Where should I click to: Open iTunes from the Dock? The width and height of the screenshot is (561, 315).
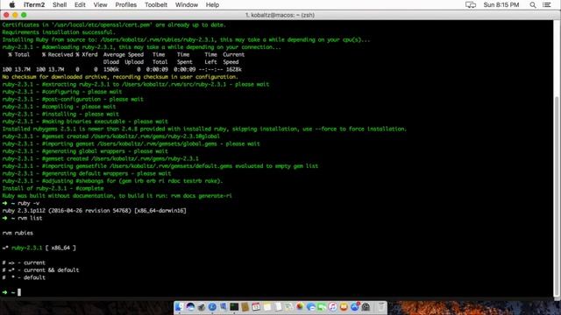[333, 307]
